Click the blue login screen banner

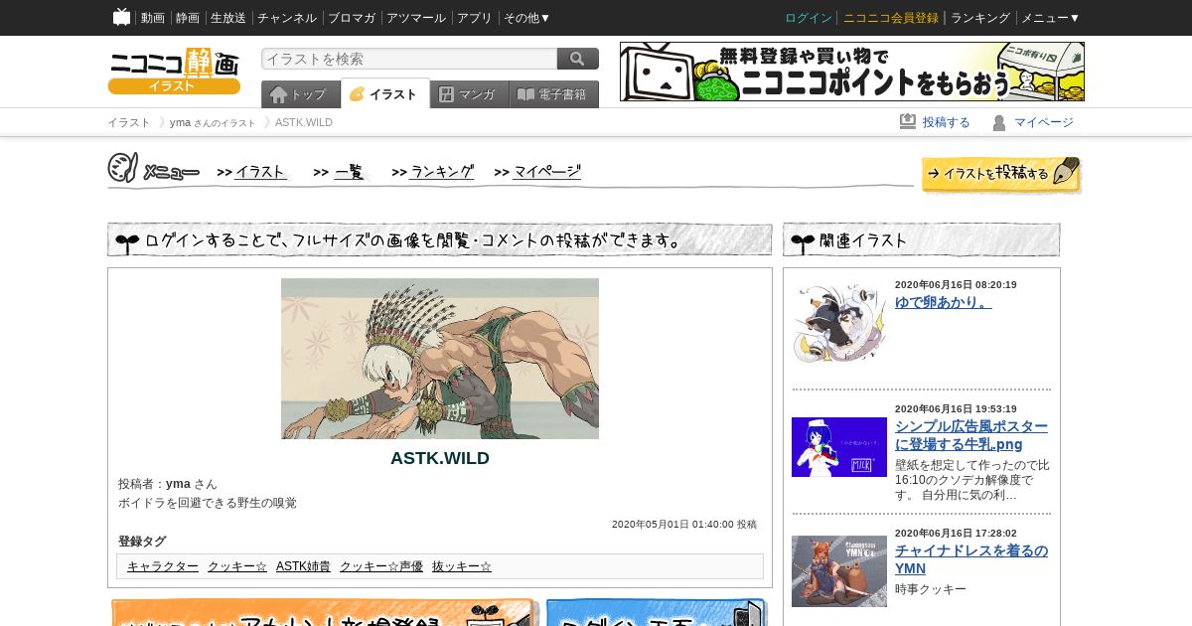pyautogui.click(x=658, y=612)
